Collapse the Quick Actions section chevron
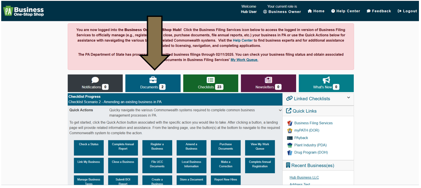The image size is (421, 188). click(280, 110)
